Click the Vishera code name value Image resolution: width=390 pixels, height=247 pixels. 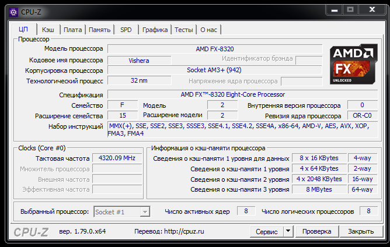tap(139, 61)
